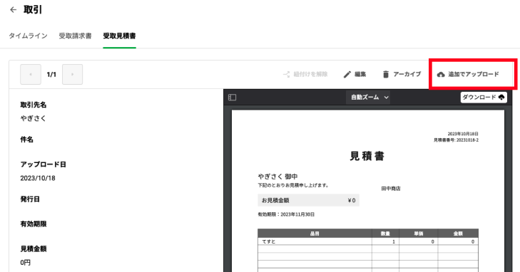Select the 受取見積書 tab
This screenshot has width=520, height=272.
point(119,36)
